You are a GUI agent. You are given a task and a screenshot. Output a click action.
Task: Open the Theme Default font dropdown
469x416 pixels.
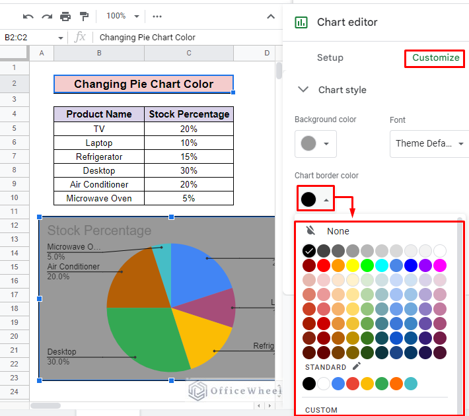point(428,143)
